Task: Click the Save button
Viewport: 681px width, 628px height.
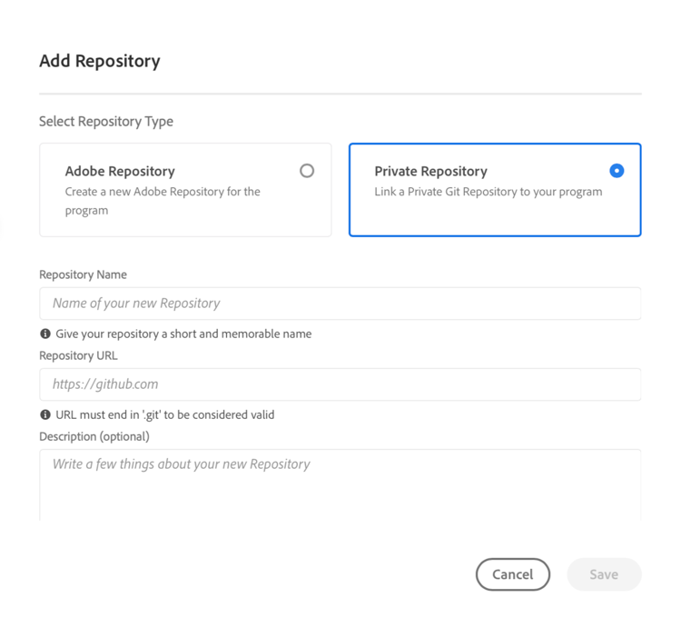Action: coord(604,574)
